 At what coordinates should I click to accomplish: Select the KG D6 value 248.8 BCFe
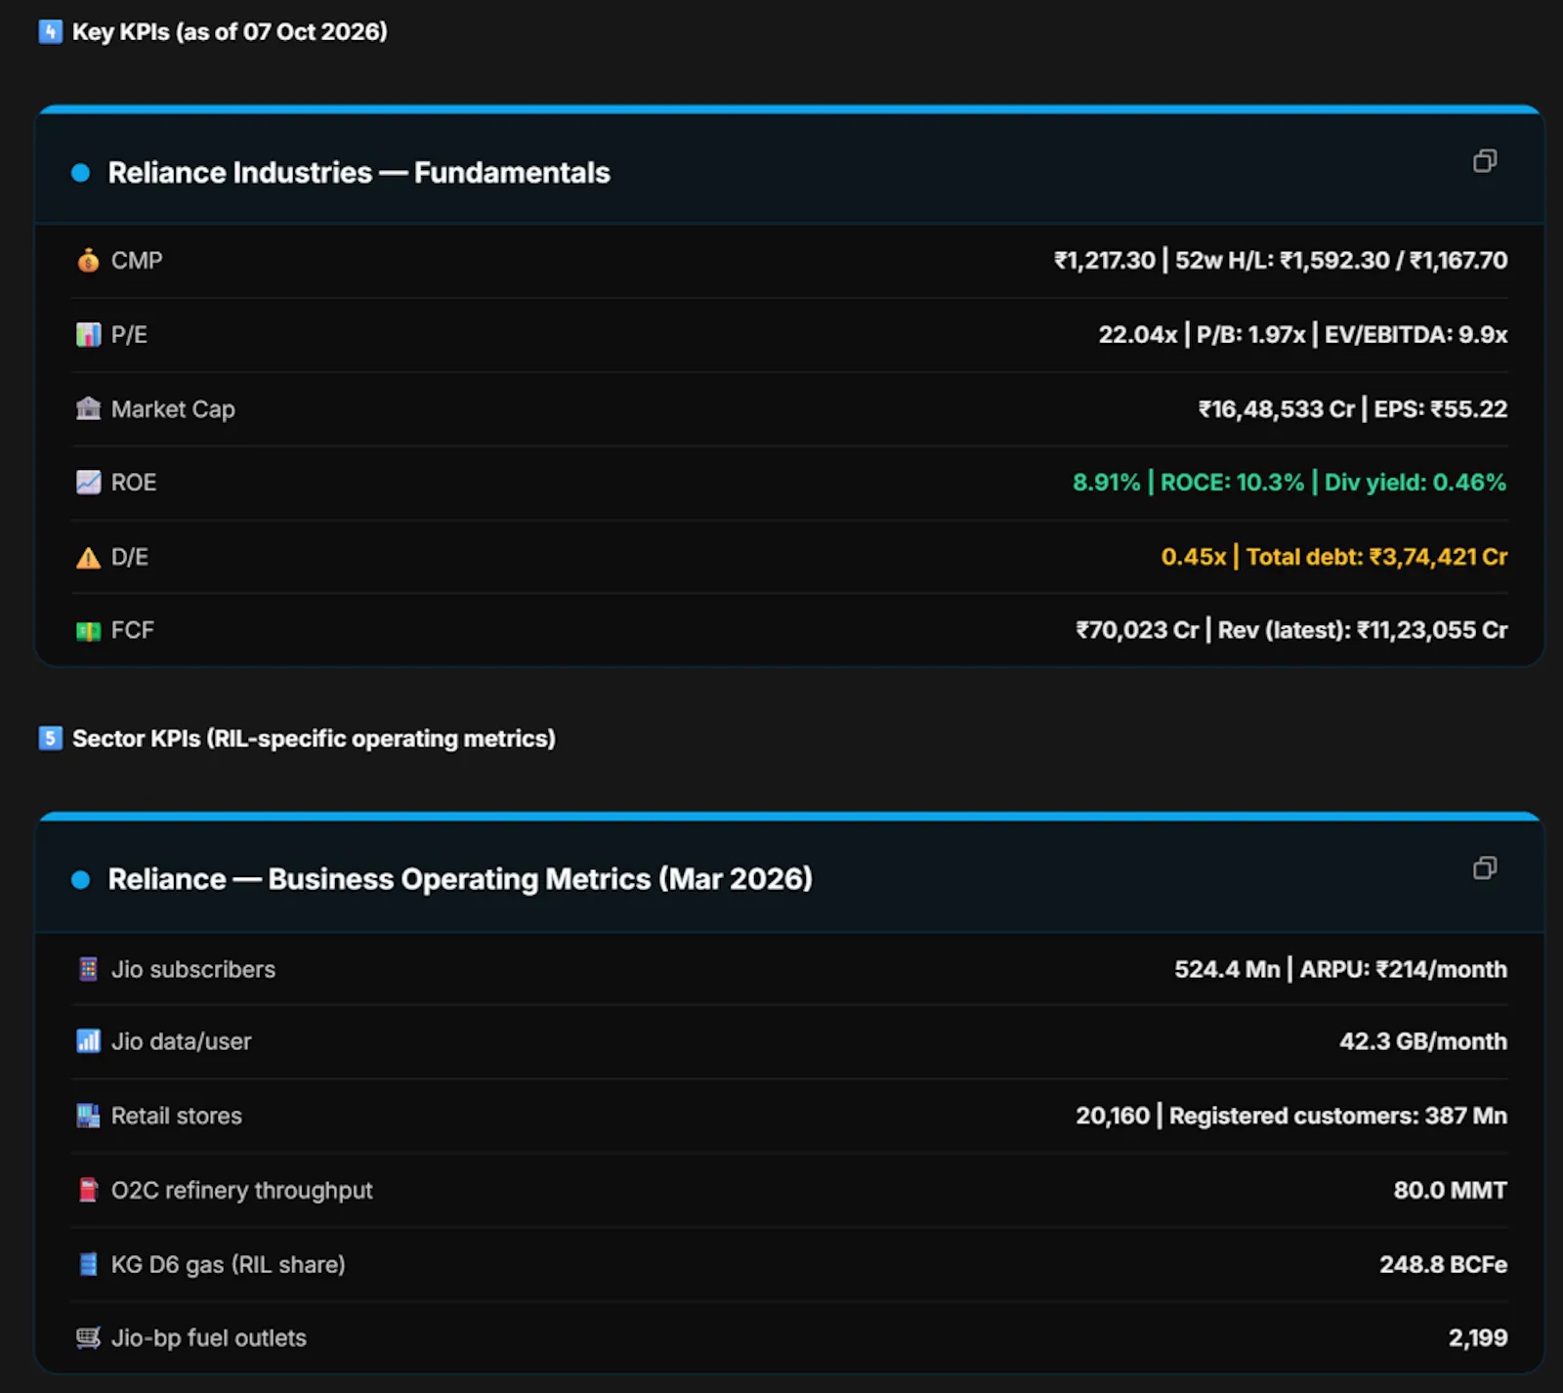point(1444,1264)
